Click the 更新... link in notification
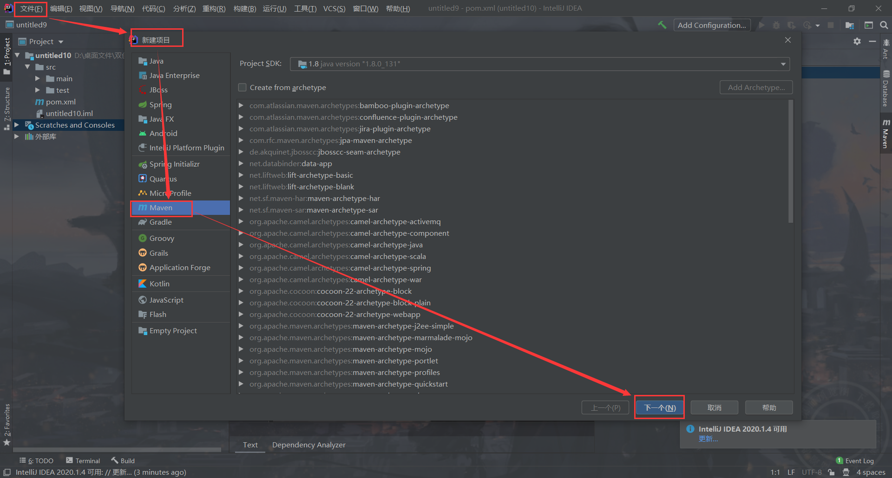 point(708,439)
